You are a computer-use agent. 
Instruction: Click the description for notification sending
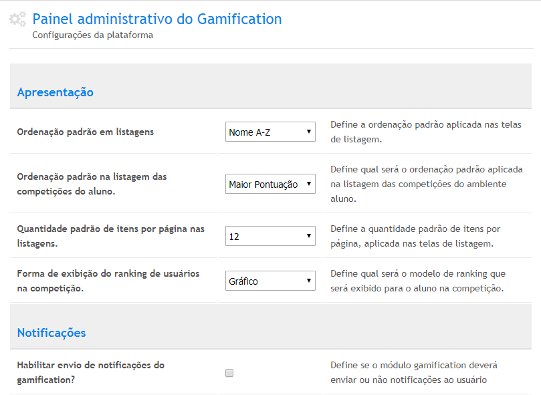413,372
